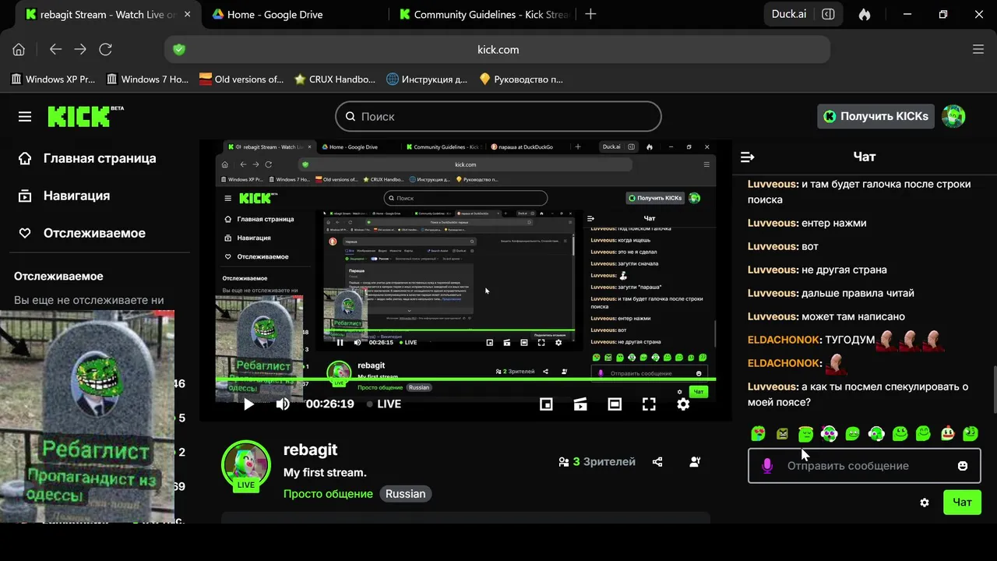Click the green Чат send button
Viewport: 997px width, 561px height.
(x=962, y=503)
